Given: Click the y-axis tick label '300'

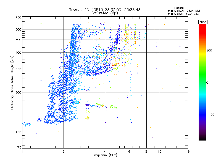Looking at the screenshot, I should pos(19,69).
